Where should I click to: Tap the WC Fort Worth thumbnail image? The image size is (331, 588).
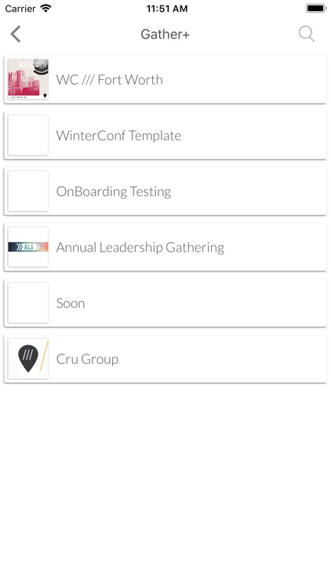click(28, 79)
